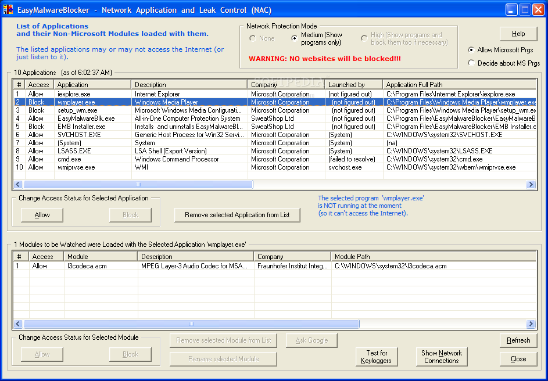The width and height of the screenshot is (548, 381).
Task: Select the LSASS.EXE row
Action: point(275,151)
